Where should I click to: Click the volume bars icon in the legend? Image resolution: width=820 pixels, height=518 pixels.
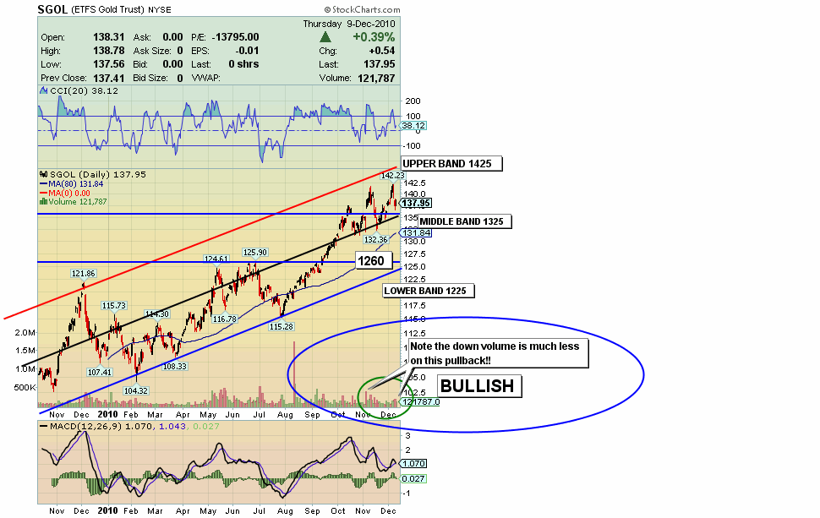(x=44, y=202)
